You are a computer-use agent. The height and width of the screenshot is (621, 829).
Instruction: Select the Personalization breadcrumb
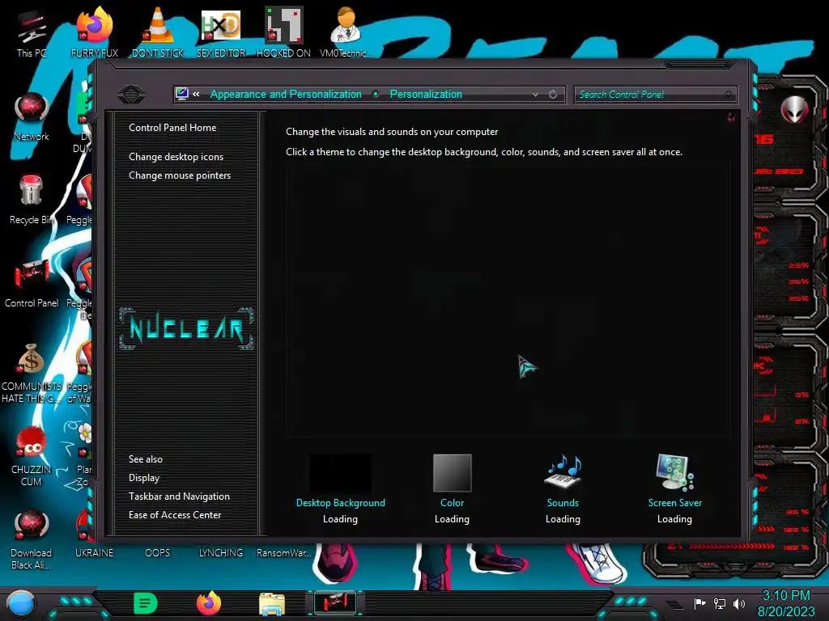tap(426, 95)
